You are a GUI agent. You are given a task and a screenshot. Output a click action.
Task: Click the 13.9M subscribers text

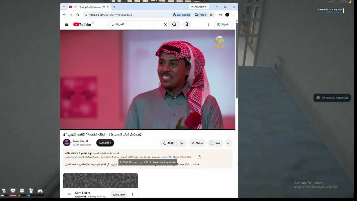tap(82, 145)
